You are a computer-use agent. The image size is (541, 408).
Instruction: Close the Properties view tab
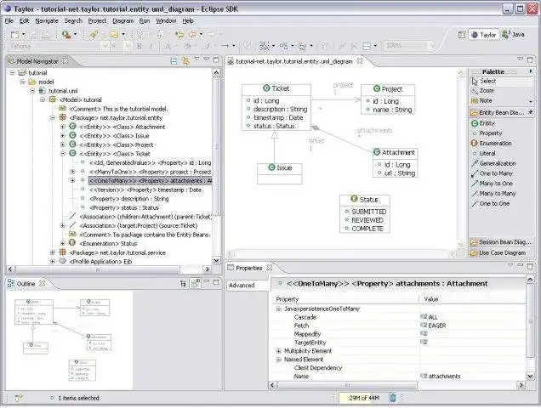[269, 268]
